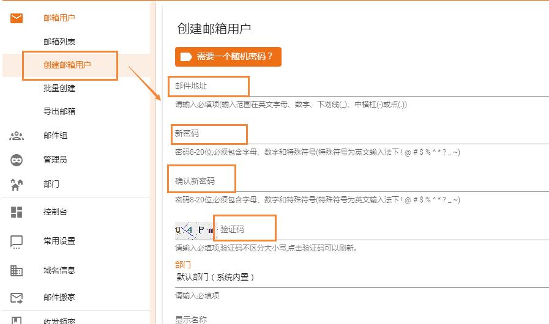Open 批量创建 submenu entry

click(59, 88)
